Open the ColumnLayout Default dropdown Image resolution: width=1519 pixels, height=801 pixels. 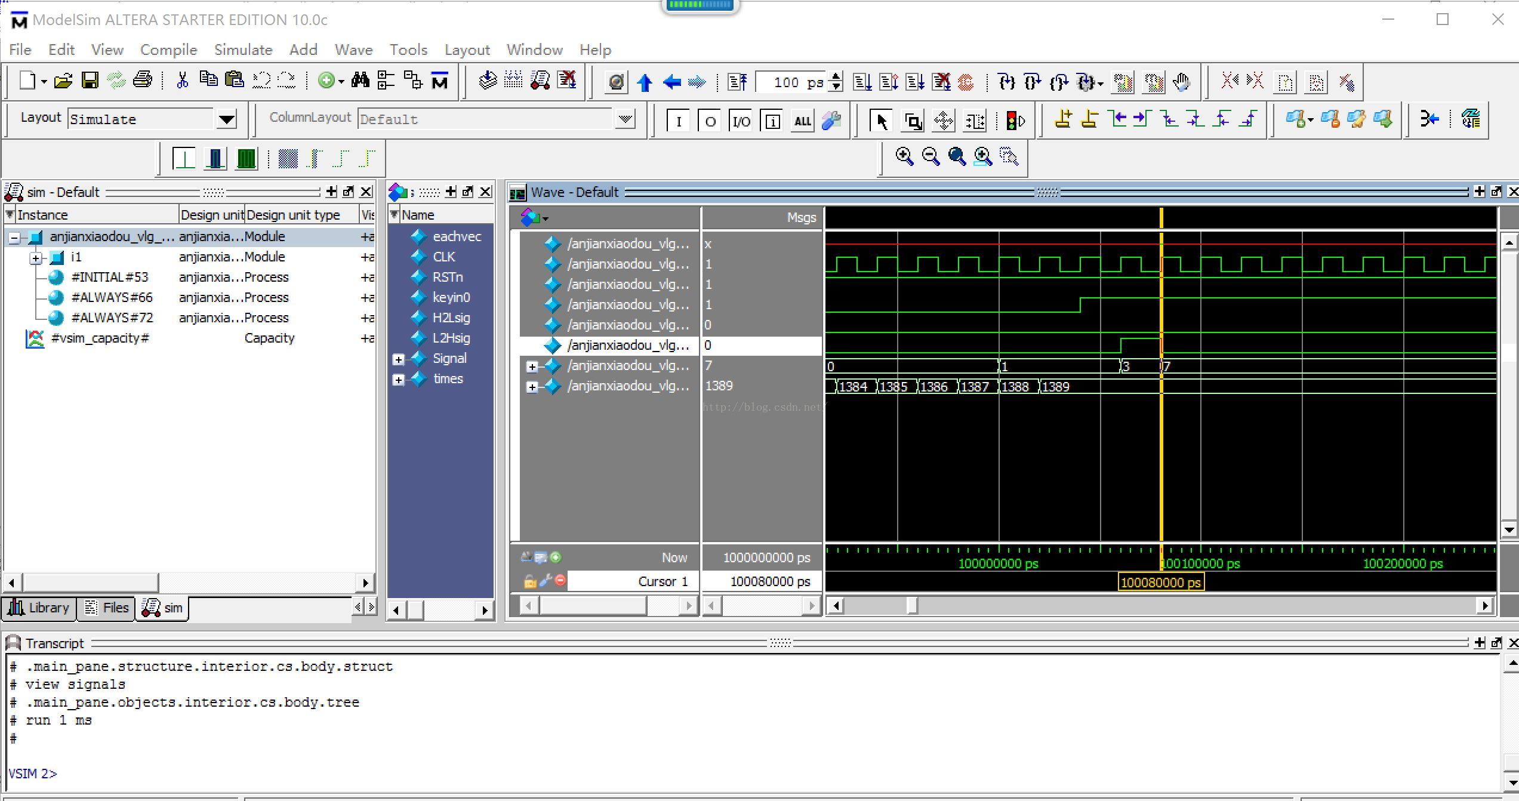(625, 119)
